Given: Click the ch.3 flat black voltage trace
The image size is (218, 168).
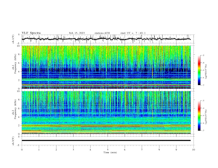Looking at the screenshot, I should pos(106,141).
